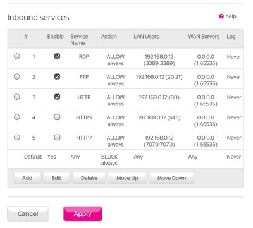Click the BLOCK always default action

coord(109,160)
